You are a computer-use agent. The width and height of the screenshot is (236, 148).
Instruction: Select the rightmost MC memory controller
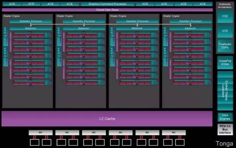point(174,133)
